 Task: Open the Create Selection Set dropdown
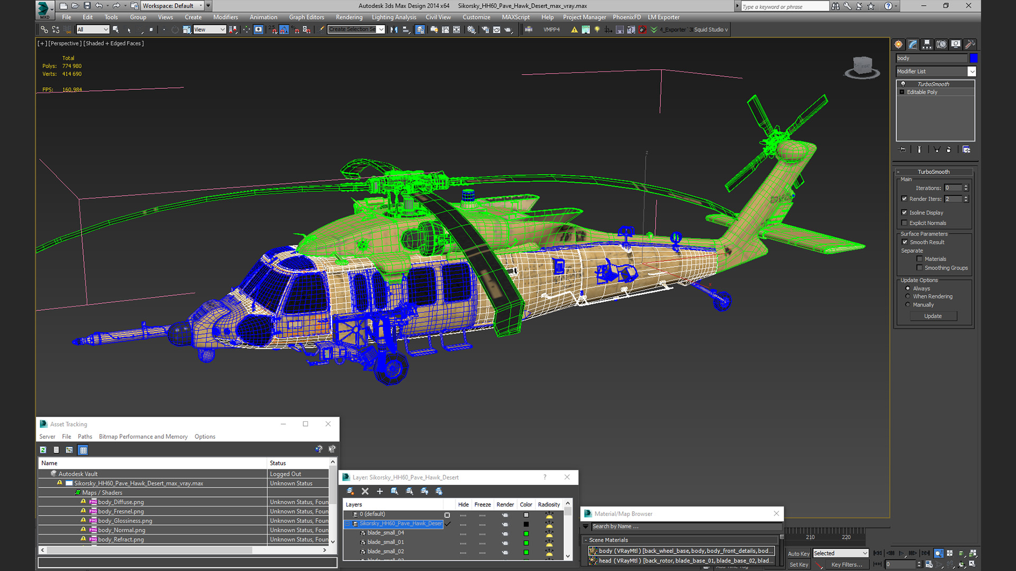[x=356, y=30]
